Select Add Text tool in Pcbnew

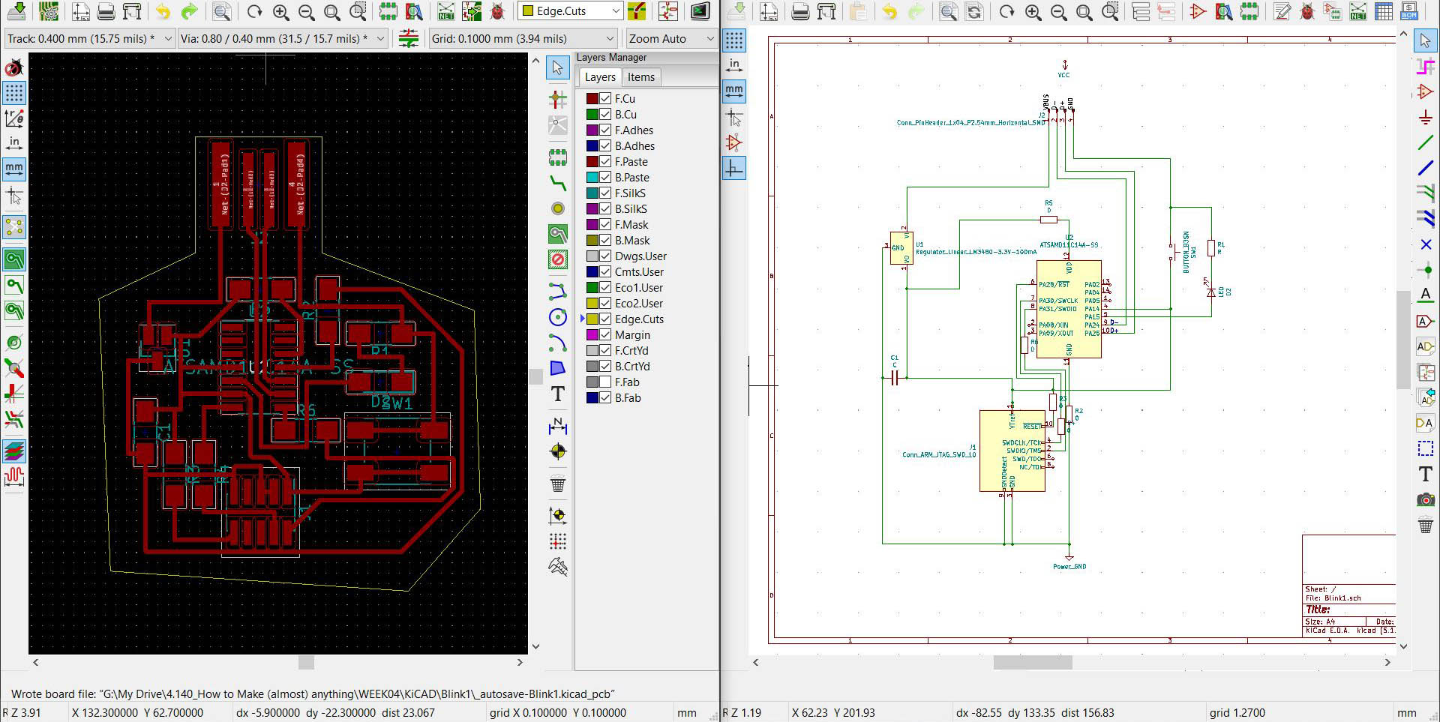point(558,394)
